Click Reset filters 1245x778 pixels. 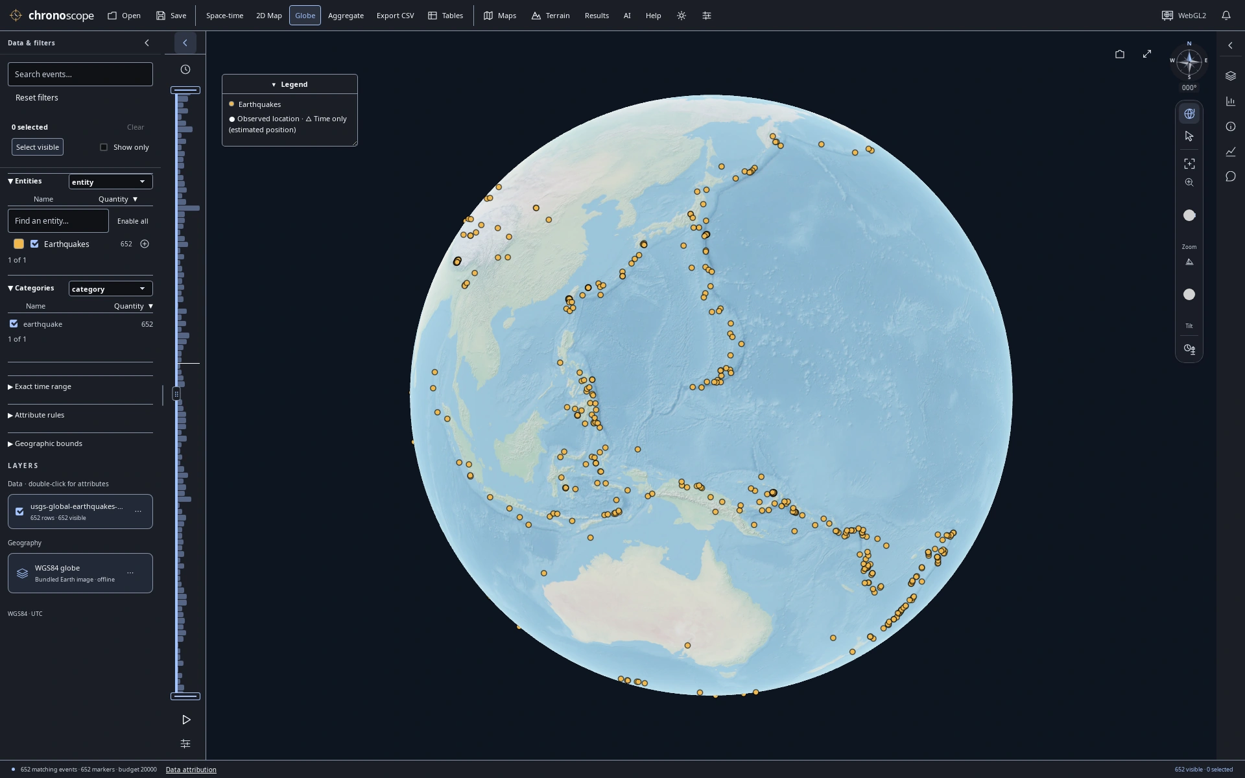tap(37, 97)
